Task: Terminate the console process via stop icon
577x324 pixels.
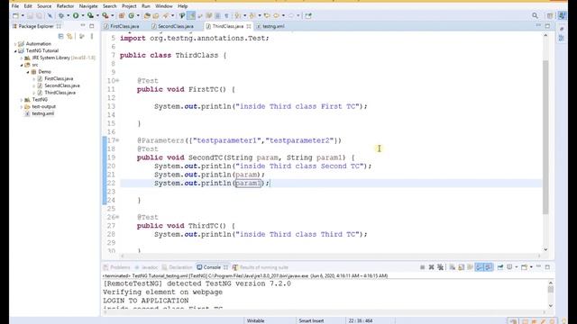Action: 423,267
